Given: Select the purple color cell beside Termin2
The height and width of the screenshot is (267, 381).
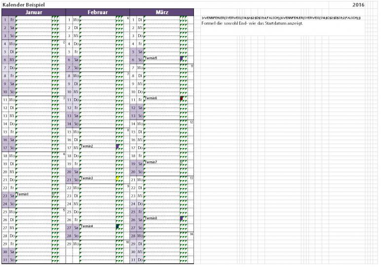Looking at the screenshot, I should tap(117, 147).
